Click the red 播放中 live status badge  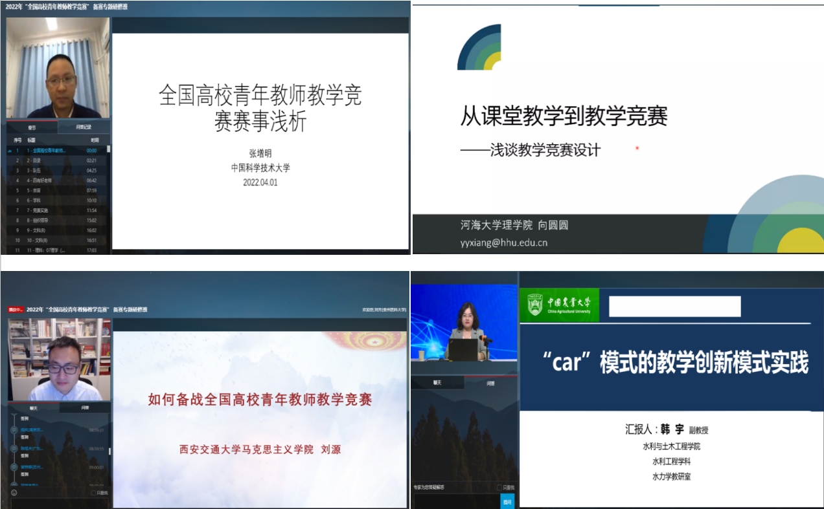pos(16,310)
